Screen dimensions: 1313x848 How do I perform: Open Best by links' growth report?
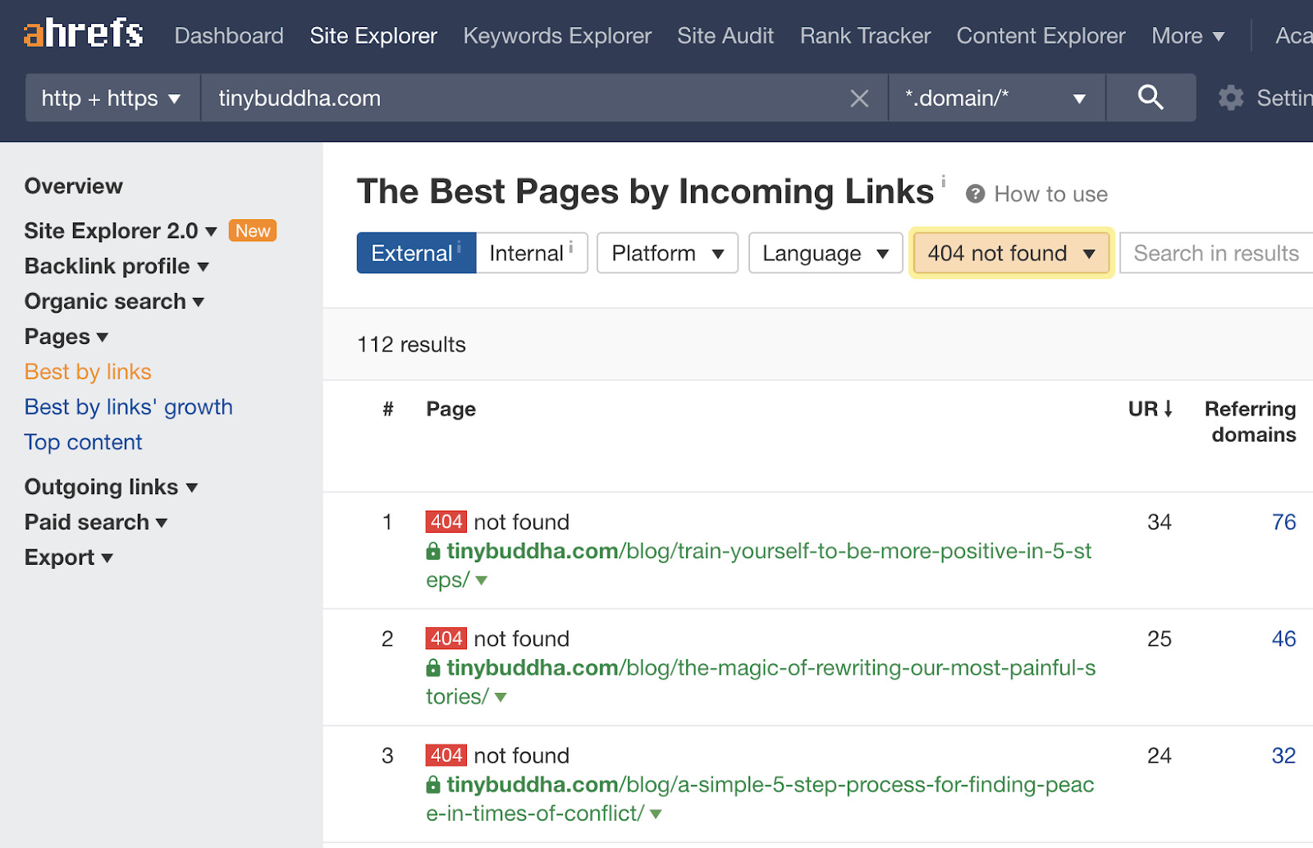point(128,406)
